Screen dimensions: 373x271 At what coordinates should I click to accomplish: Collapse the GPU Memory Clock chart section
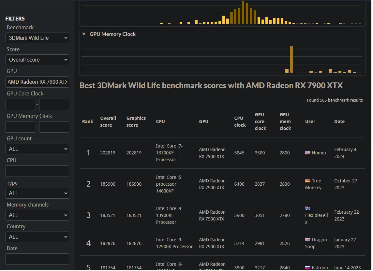[84, 34]
